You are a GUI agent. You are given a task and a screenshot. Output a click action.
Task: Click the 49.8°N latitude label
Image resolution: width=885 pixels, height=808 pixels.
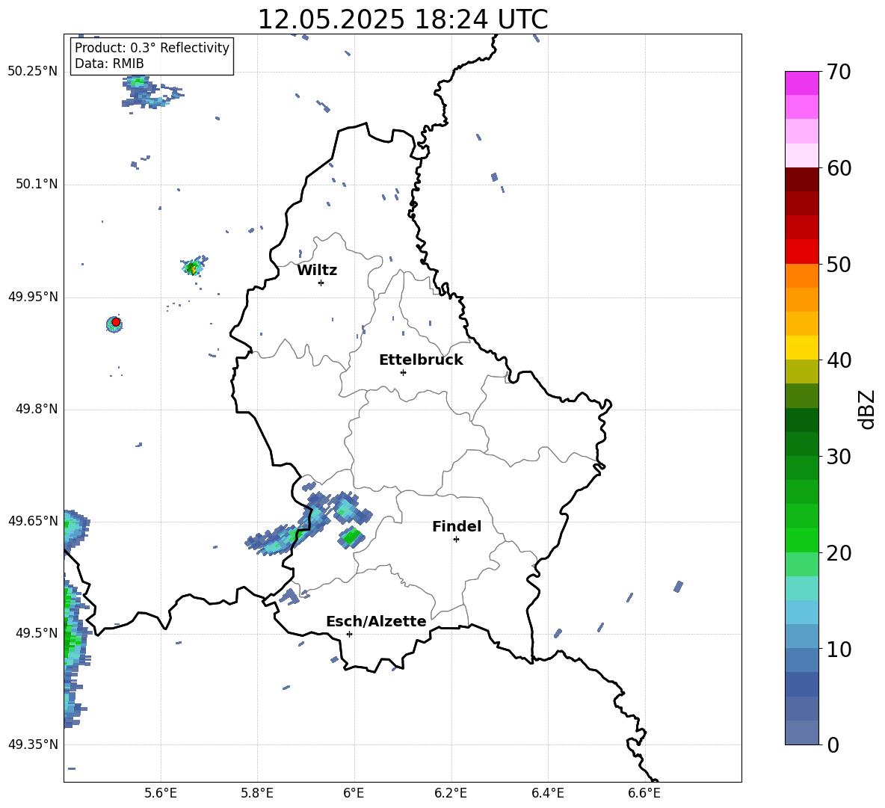(37, 409)
